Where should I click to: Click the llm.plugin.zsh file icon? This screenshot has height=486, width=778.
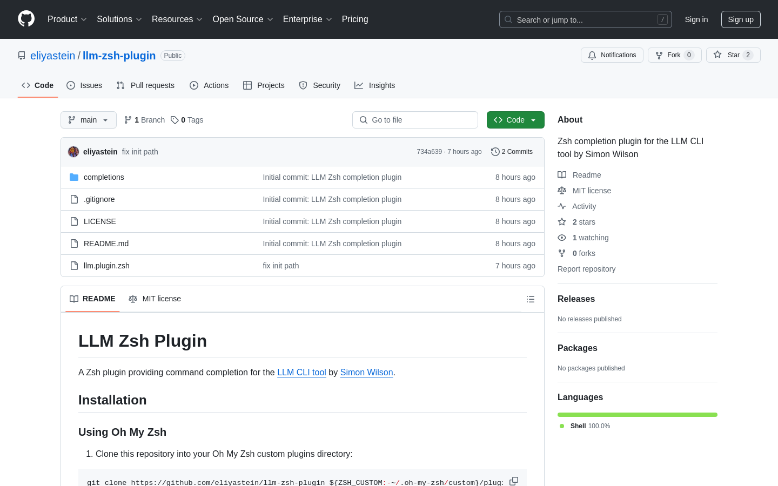[x=74, y=266]
